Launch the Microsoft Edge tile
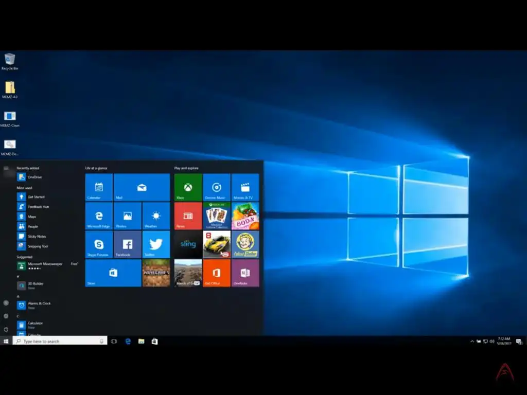Viewport: 527px width, 395px height. coord(99,216)
